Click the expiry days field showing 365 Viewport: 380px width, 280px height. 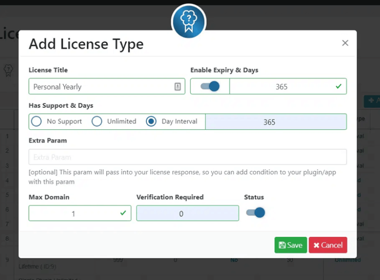pos(288,86)
